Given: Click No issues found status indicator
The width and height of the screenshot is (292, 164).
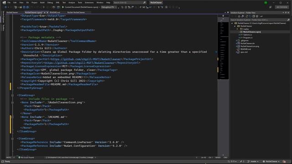Looking at the screenshot, I should (x=26, y=158).
